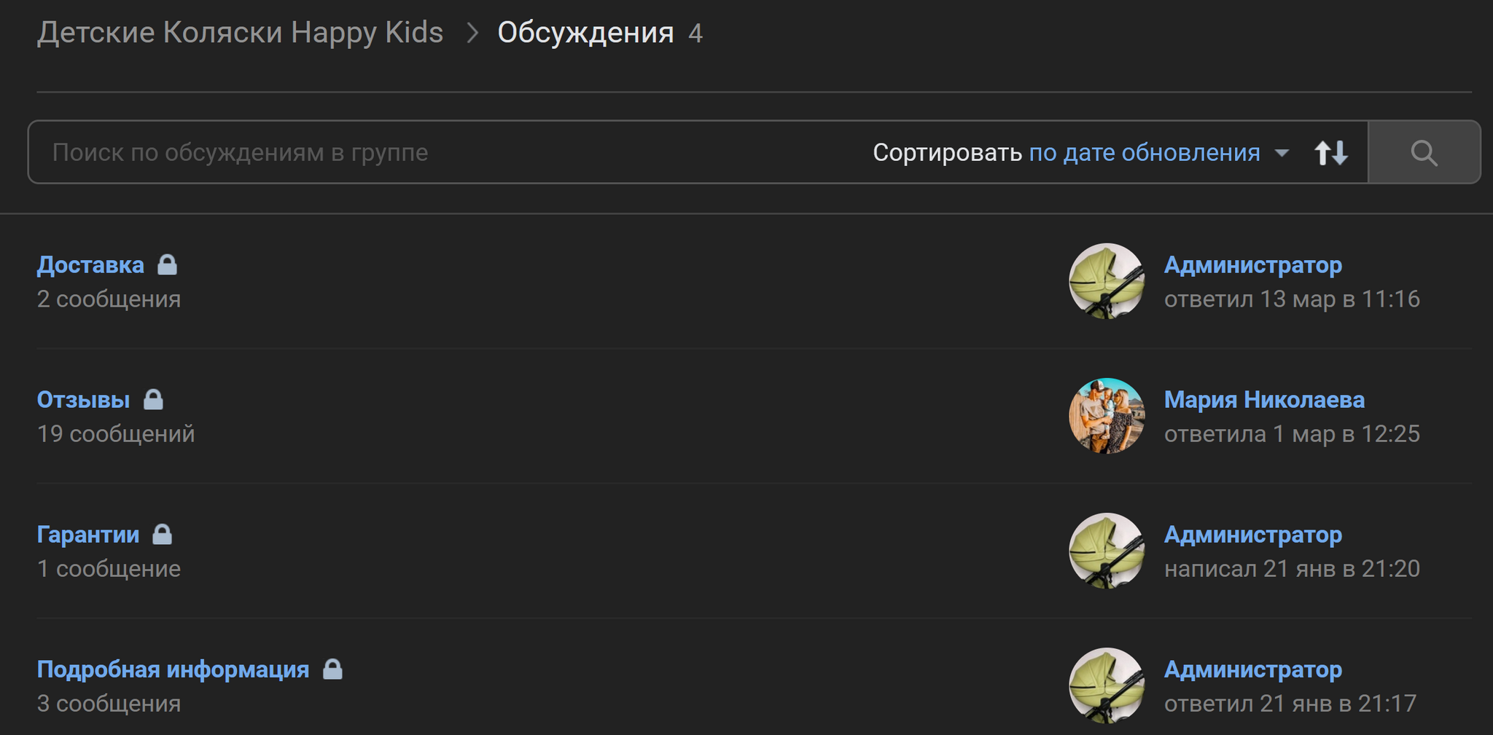Click the search magnifier button
Viewport: 1493px width, 735px height.
pos(1424,153)
